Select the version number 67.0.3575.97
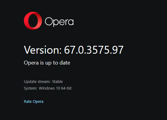The width and height of the screenshot is (167, 120). [94, 50]
